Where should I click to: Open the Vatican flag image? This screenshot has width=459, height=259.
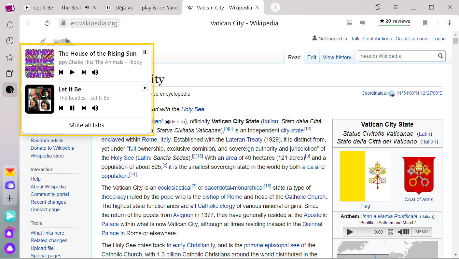(x=365, y=176)
